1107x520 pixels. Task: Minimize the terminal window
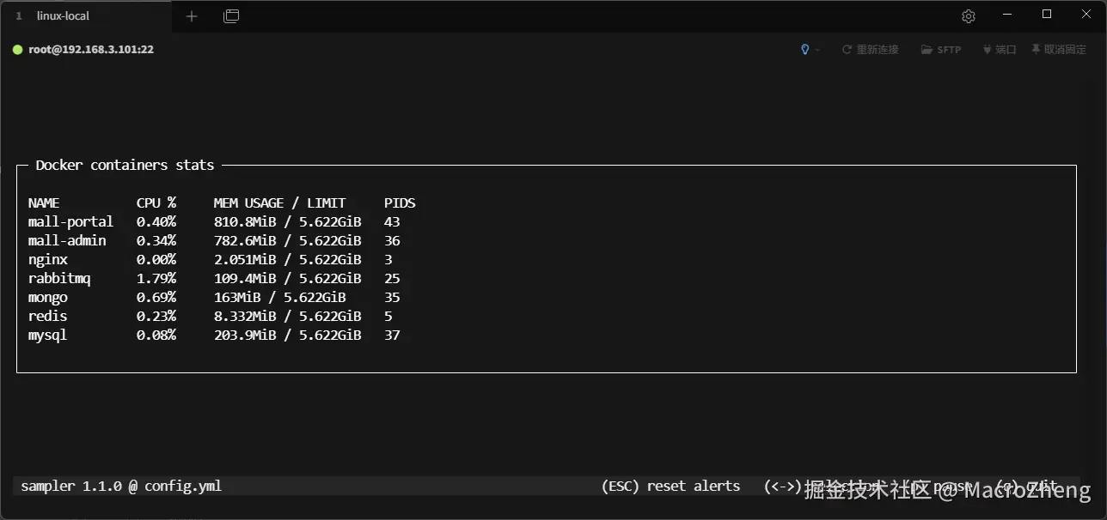point(1007,15)
